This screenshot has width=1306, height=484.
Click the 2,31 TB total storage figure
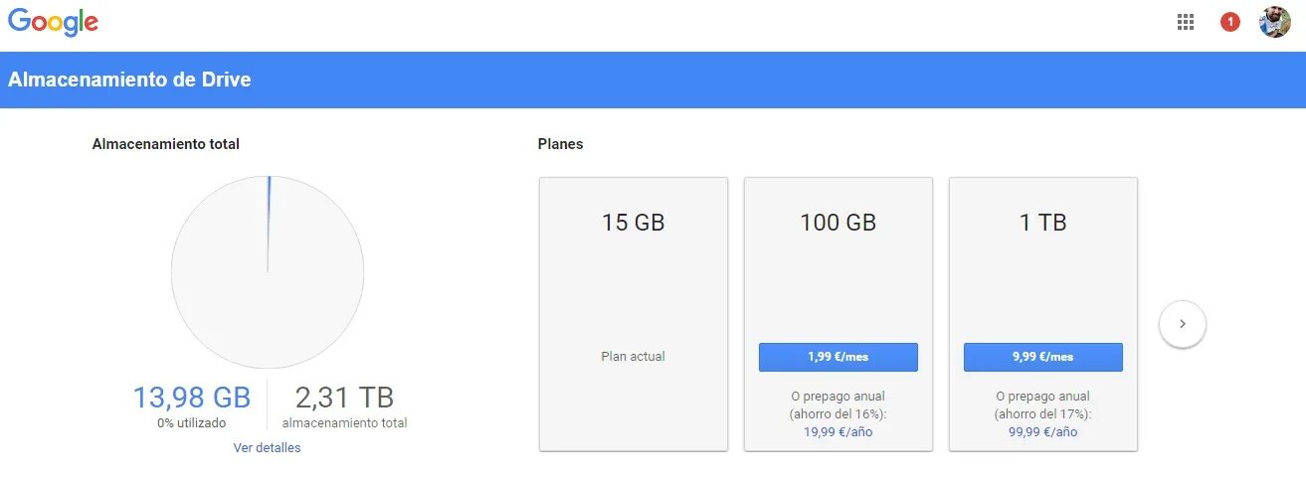[344, 398]
